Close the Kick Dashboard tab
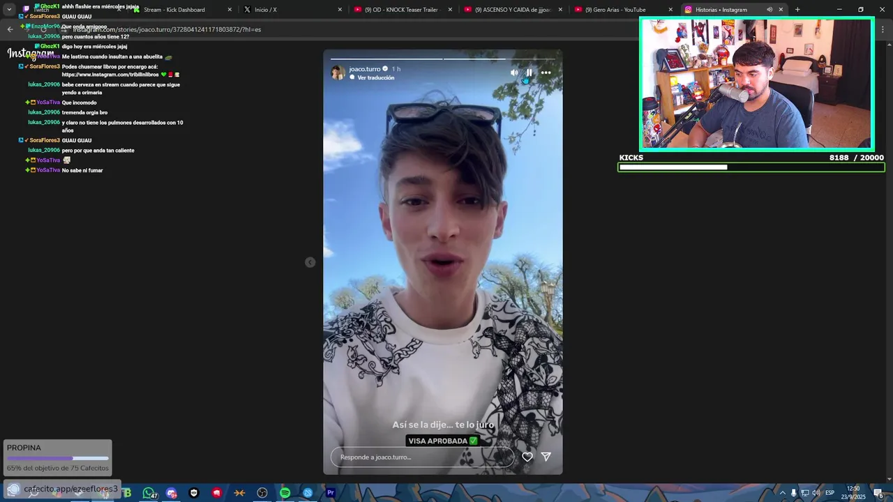The height and width of the screenshot is (502, 893). pos(230,10)
